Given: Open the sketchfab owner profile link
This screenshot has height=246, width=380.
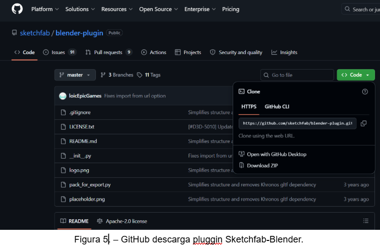Looking at the screenshot, I should (35, 33).
